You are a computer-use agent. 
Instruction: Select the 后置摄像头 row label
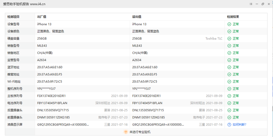[15, 110]
